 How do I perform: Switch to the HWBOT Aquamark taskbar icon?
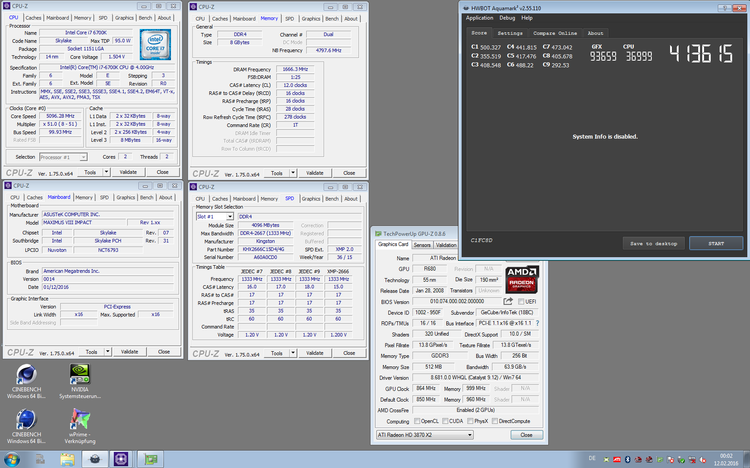tap(95, 459)
